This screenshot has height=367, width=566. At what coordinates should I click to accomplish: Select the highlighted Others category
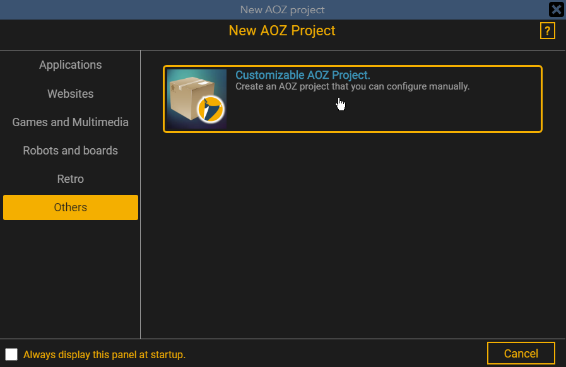pyautogui.click(x=70, y=207)
